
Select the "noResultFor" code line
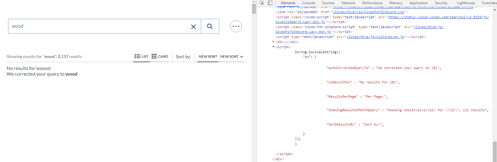(x=363, y=82)
